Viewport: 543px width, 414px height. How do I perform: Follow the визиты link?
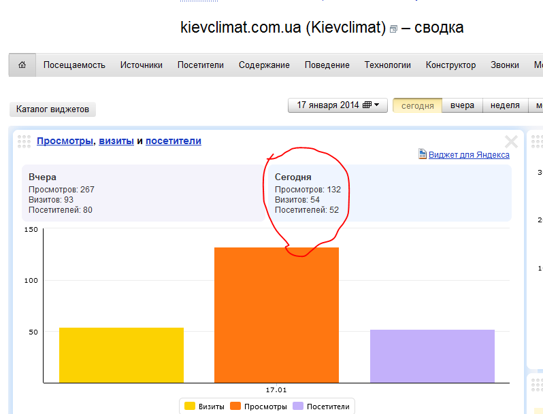116,141
